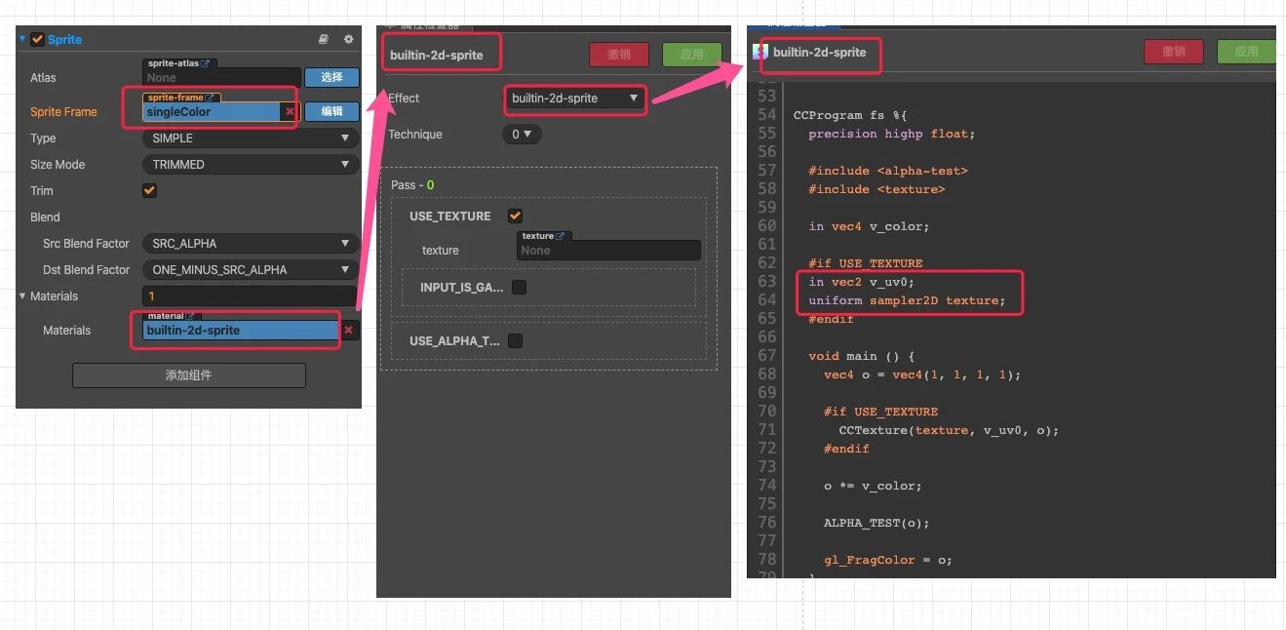The width and height of the screenshot is (1286, 630).
Task: Enable the USE_ALPHA_T... checkbox
Action: [515, 341]
